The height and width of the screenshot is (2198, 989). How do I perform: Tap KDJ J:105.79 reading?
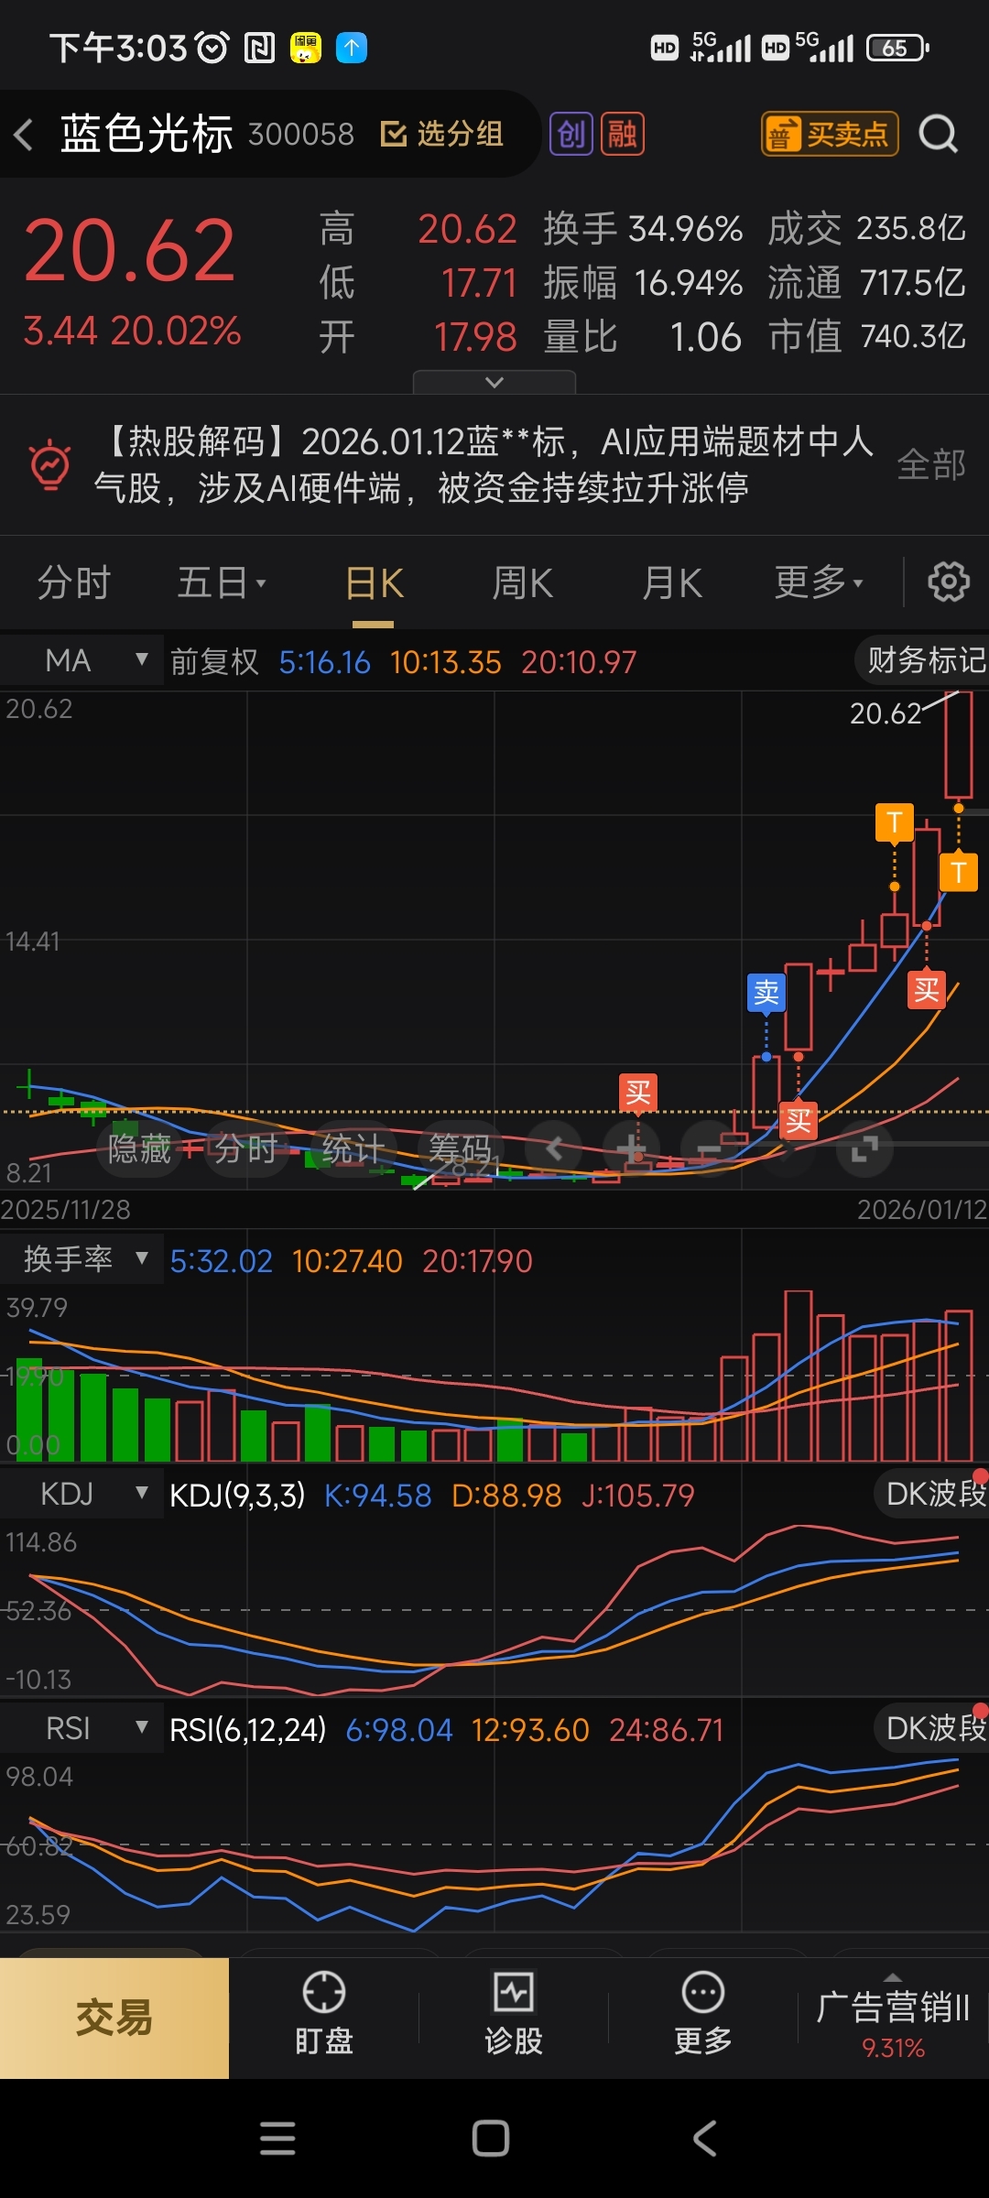pos(638,1496)
